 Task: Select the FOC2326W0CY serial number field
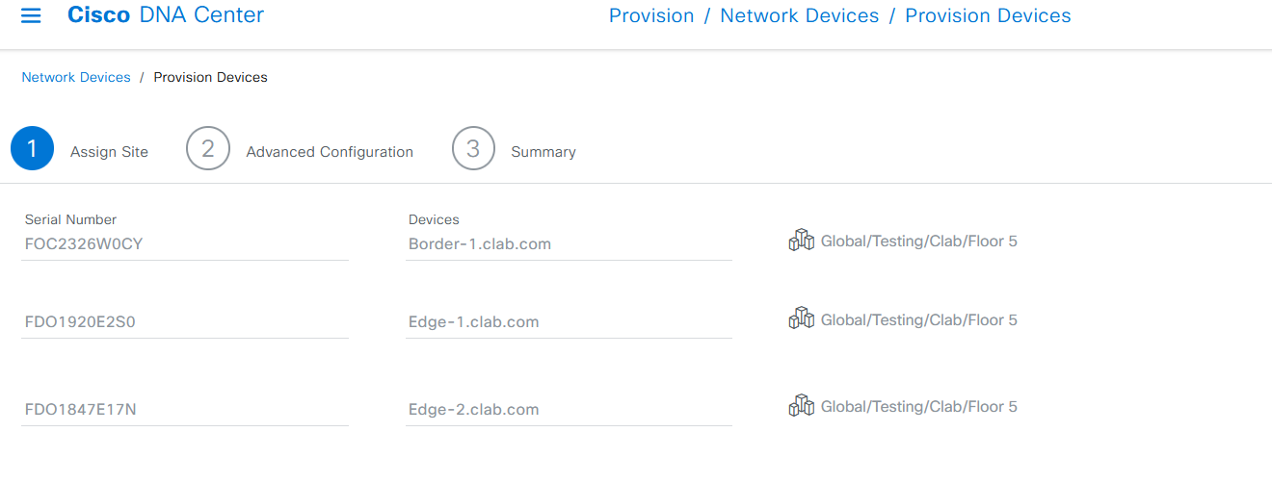(185, 244)
